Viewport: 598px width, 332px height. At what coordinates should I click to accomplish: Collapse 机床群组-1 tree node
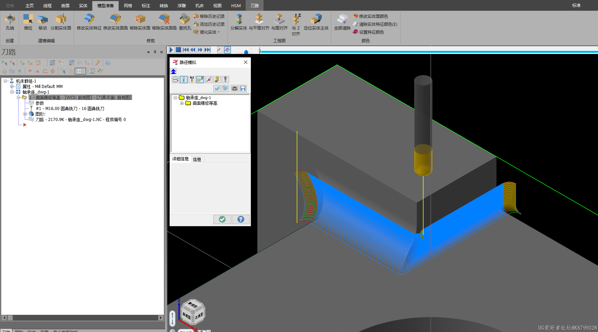(x=5, y=81)
